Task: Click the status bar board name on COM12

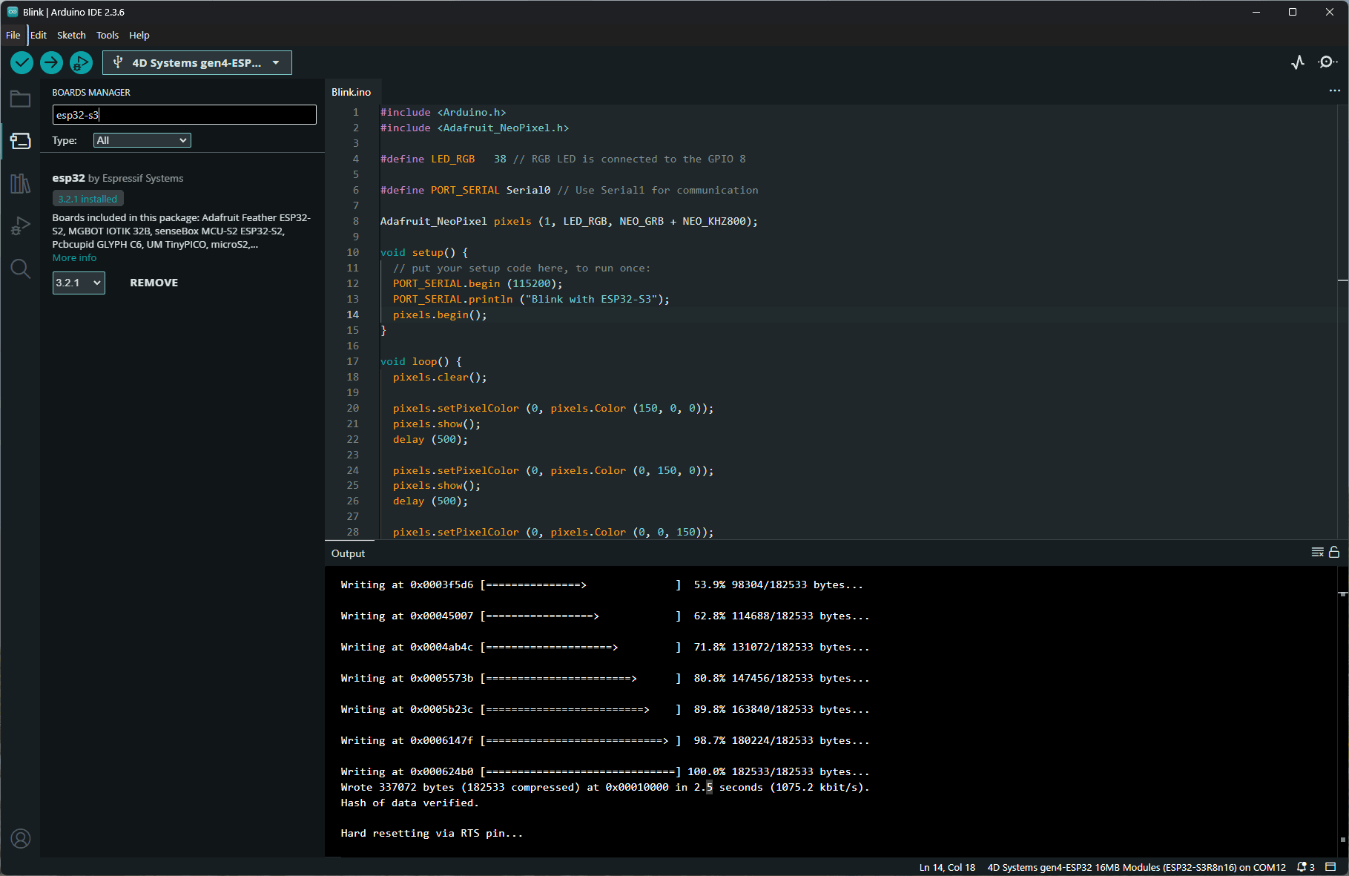Action: coord(1136,867)
